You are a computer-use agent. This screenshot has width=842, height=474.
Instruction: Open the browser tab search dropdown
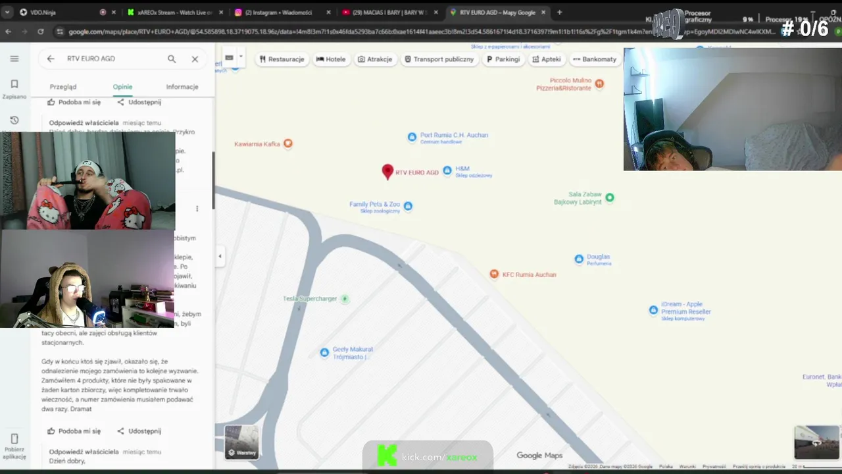click(7, 12)
